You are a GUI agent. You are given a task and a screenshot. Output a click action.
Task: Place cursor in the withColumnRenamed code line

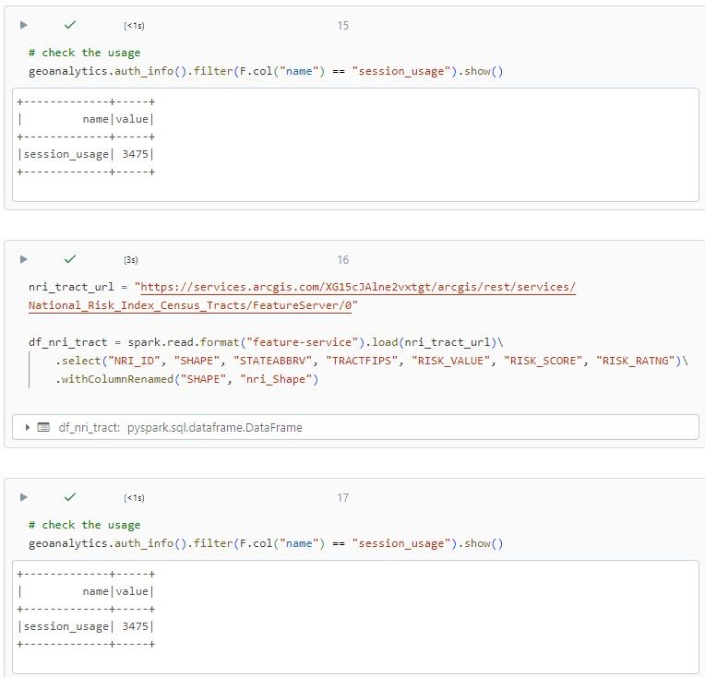tap(186, 379)
